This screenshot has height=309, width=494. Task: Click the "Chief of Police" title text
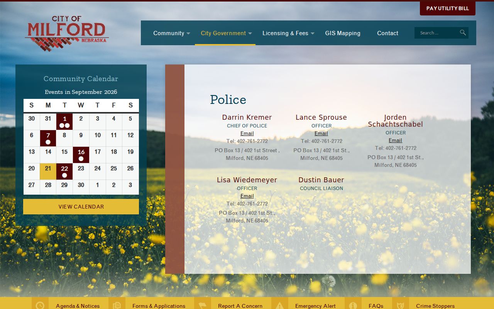(247, 126)
